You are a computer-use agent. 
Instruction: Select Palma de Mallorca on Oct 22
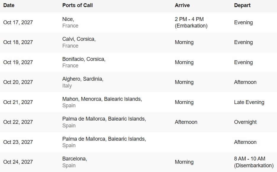(104, 119)
